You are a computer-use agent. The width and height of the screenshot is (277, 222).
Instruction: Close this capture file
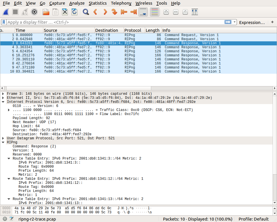point(65,12)
